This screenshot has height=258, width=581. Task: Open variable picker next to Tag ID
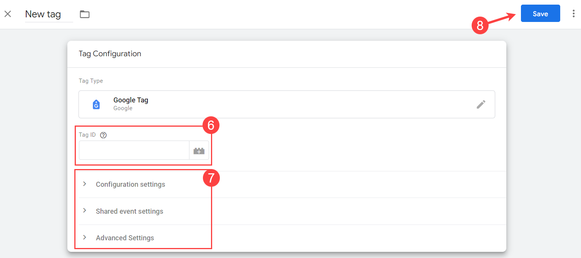199,151
